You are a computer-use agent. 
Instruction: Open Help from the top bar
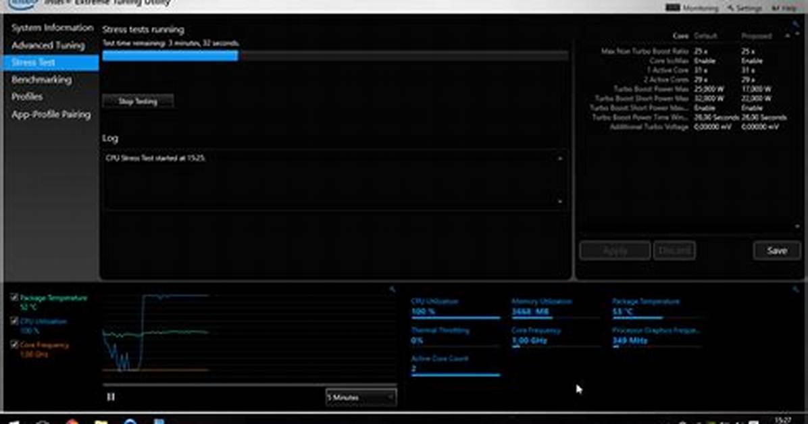pyautogui.click(x=784, y=7)
